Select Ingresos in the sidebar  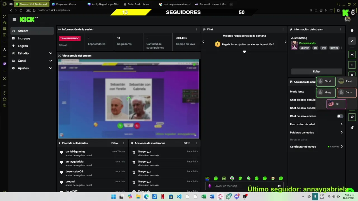click(x=32, y=39)
